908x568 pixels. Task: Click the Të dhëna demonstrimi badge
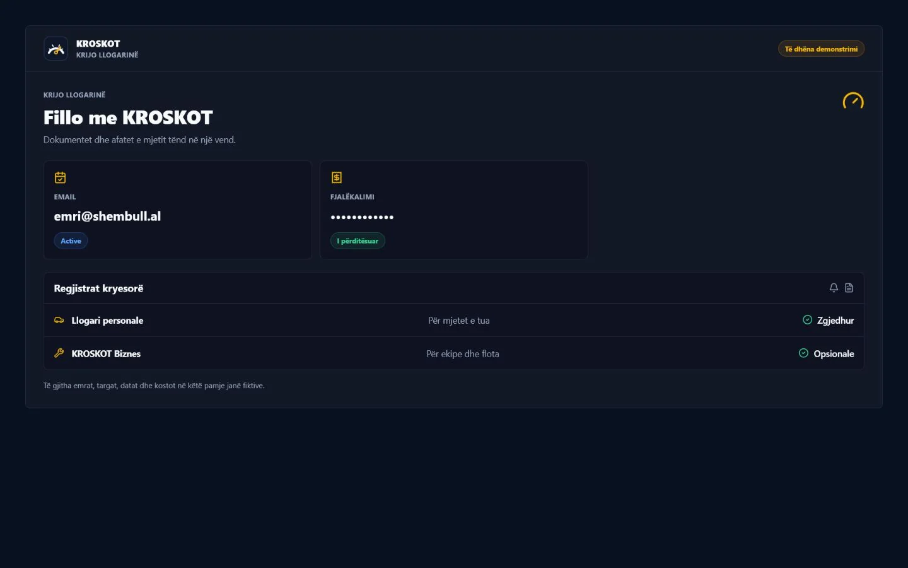click(x=821, y=49)
